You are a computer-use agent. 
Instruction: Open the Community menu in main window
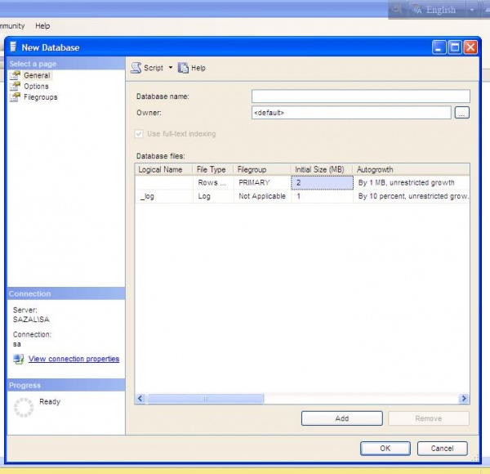(x=12, y=26)
